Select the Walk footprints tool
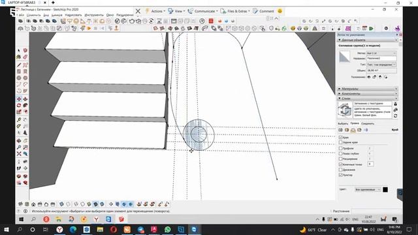418x235 pixels. point(19,168)
